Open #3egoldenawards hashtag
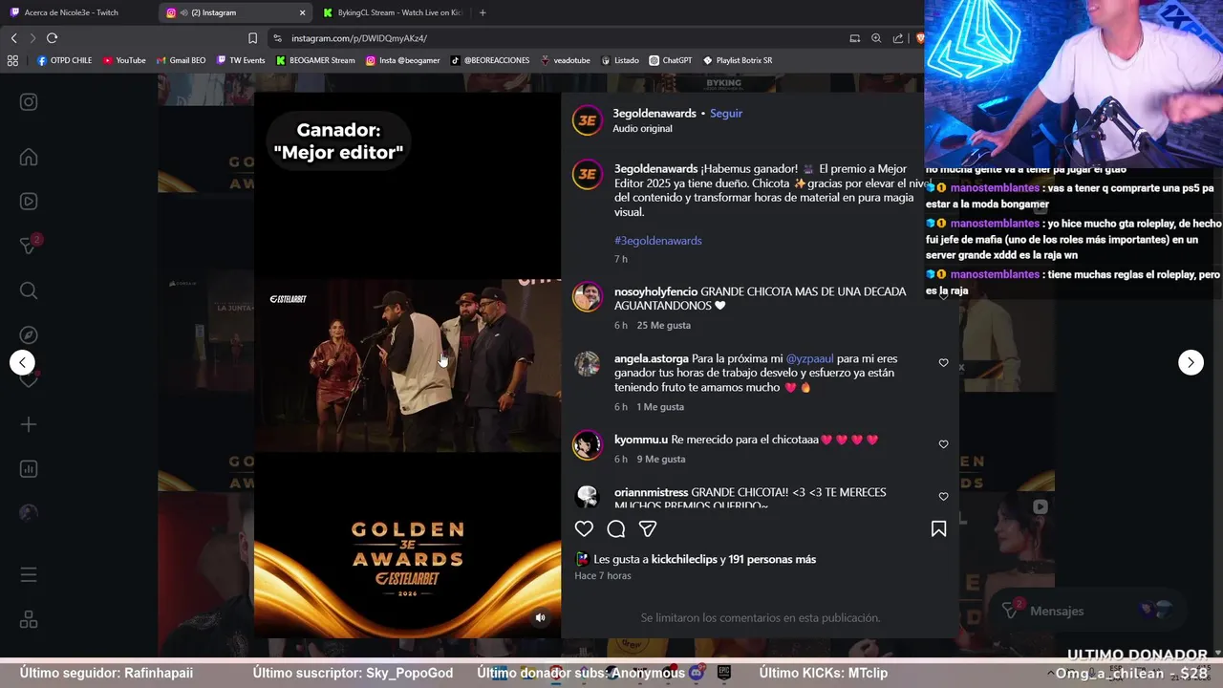The image size is (1223, 688). tap(658, 241)
